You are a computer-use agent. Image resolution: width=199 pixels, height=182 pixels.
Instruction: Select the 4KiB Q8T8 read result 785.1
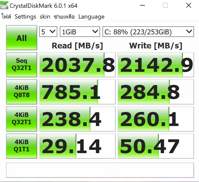point(77,92)
